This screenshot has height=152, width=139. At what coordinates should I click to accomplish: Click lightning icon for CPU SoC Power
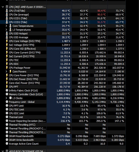pyautogui.click(x=7, y=79)
